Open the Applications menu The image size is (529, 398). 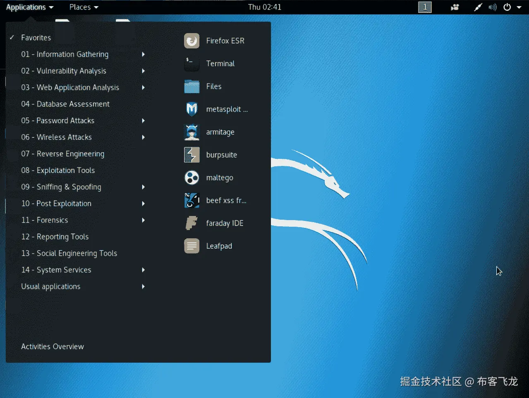[30, 7]
